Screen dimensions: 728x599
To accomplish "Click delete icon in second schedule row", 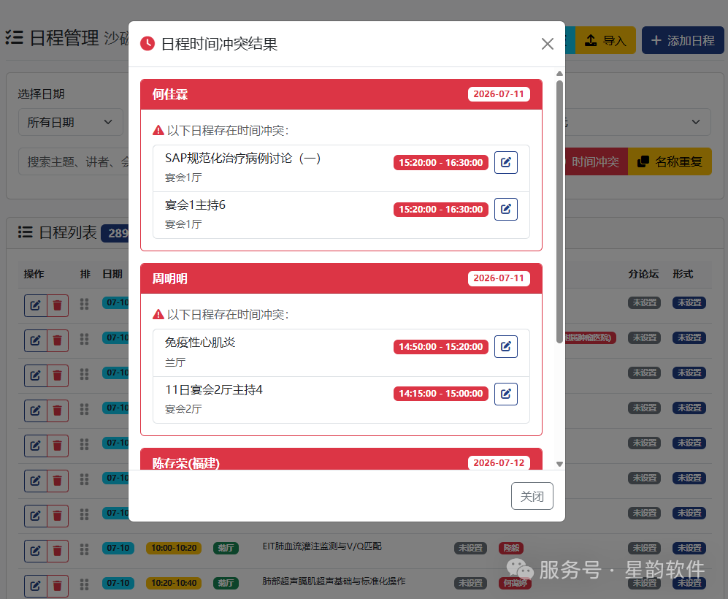I will point(58,340).
